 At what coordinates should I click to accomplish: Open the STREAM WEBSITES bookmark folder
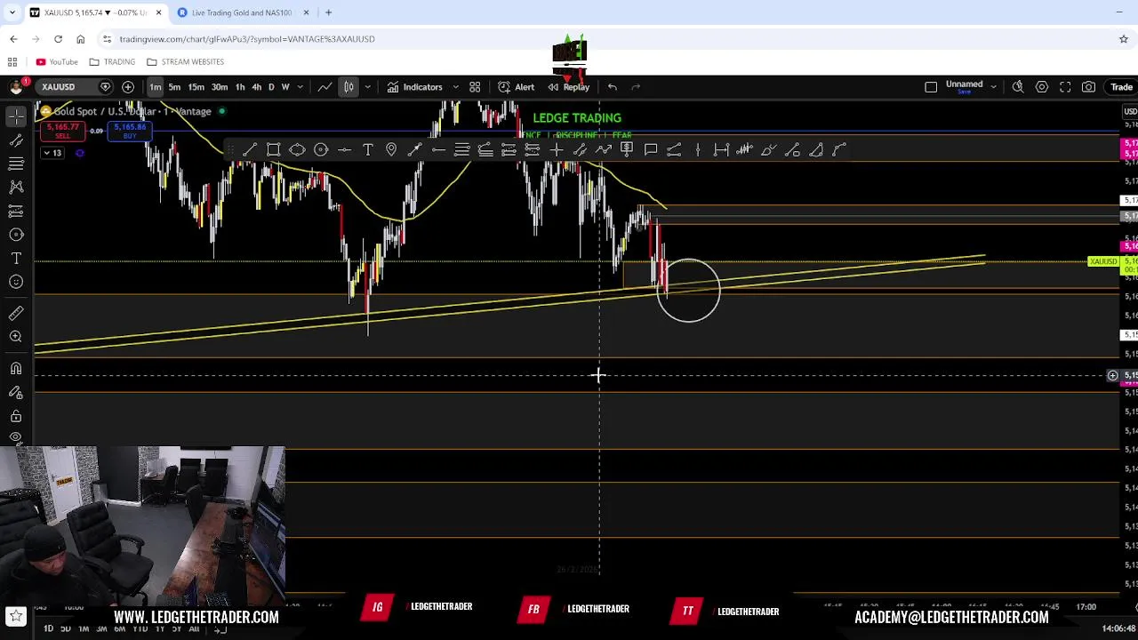tap(185, 61)
